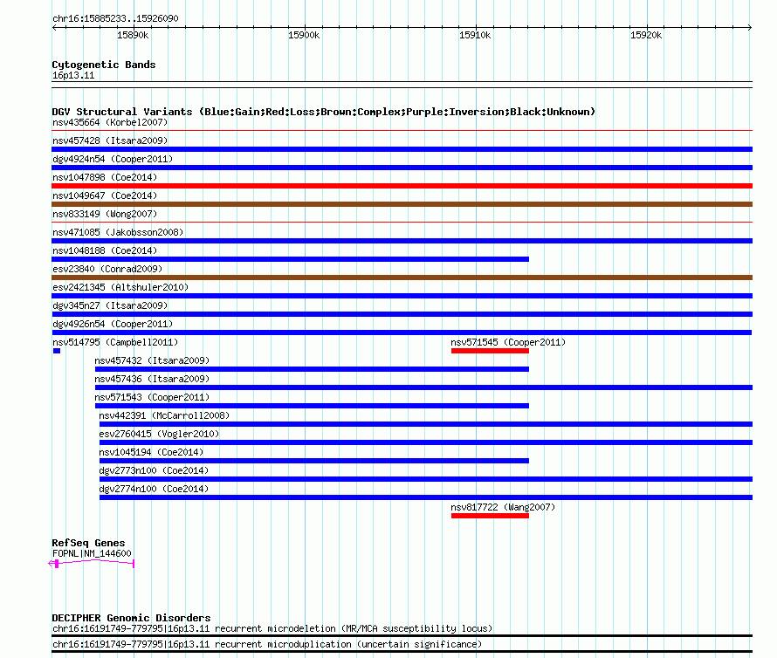Open esv2760415 (Vogler2010) variant label

click(159, 434)
